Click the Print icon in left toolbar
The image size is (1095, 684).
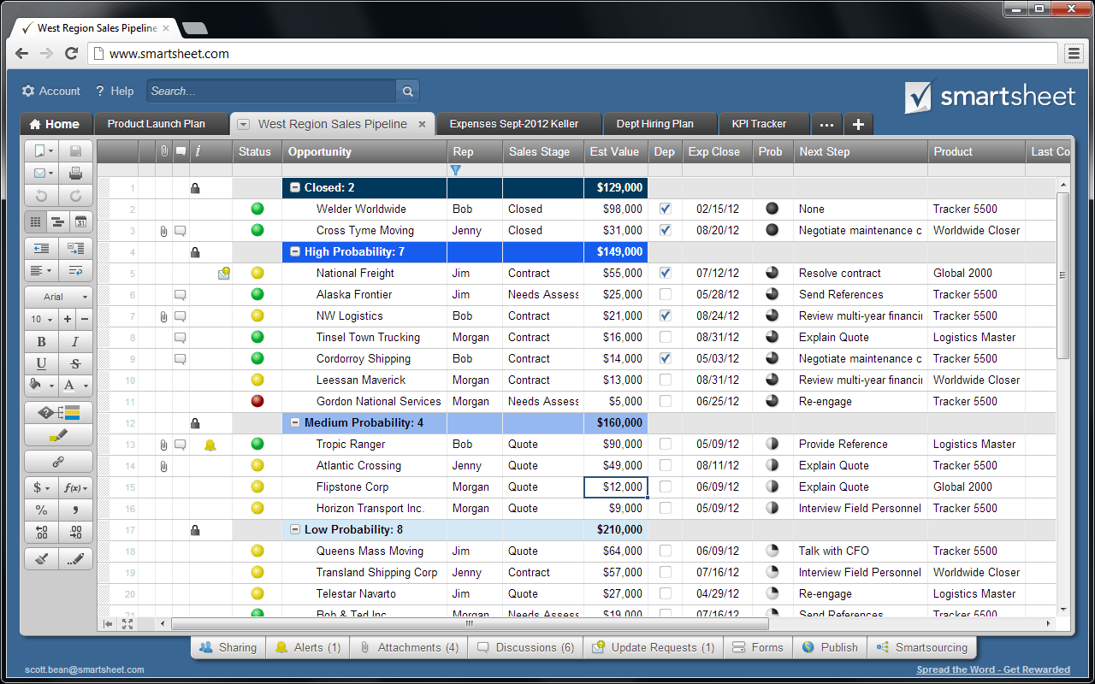75,174
